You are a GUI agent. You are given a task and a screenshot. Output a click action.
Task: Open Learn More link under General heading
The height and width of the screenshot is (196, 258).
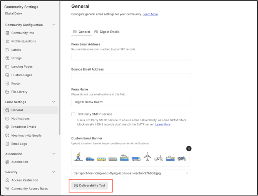click(x=150, y=14)
